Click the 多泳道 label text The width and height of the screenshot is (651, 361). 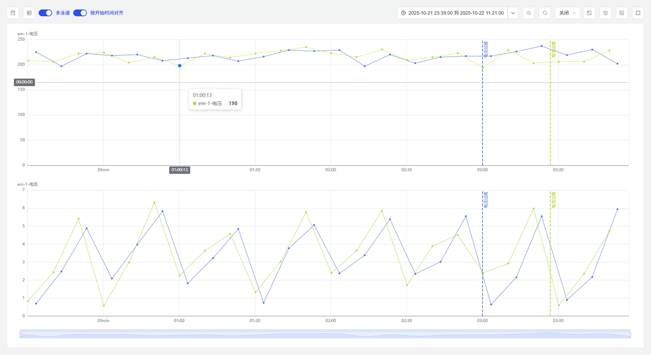[62, 13]
